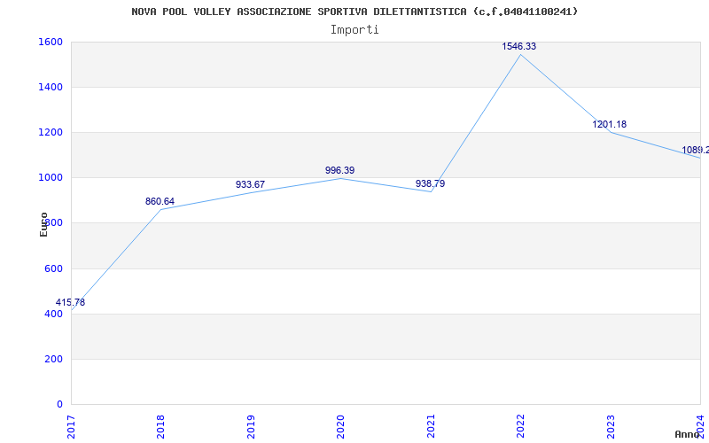Click the 2023 x-axis year label

click(611, 427)
